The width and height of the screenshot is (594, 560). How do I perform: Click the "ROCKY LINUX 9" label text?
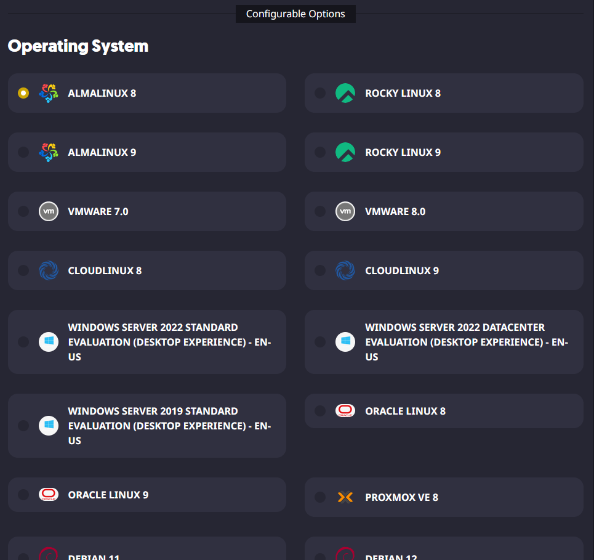403,152
